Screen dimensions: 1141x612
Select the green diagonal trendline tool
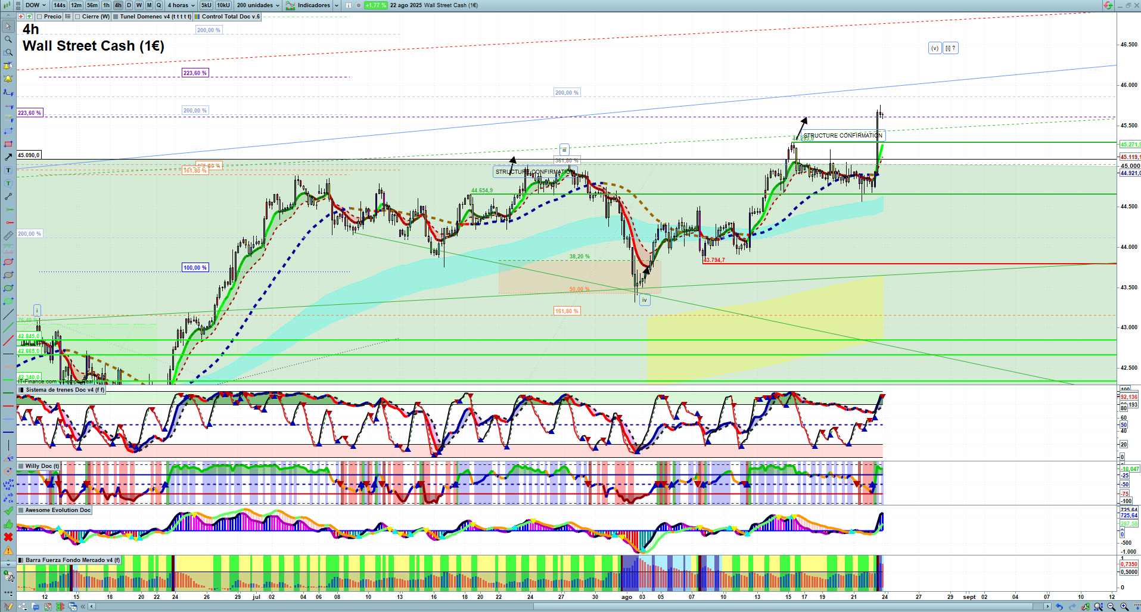8,327
